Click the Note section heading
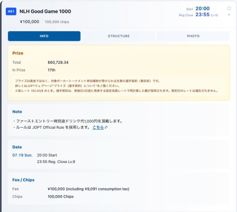 [17, 112]
